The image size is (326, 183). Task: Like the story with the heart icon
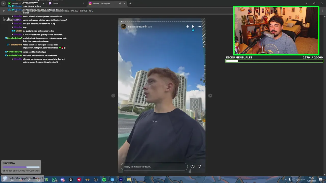[x=193, y=166]
